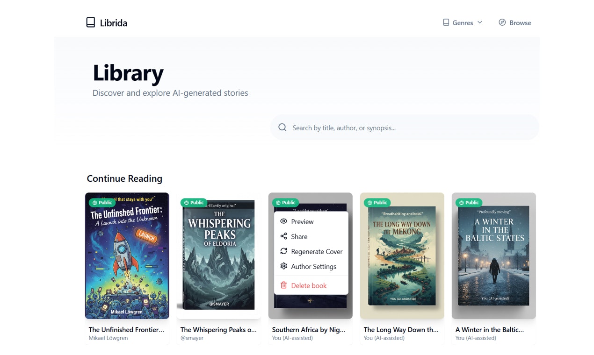Choose Delete book from the context menu
The width and height of the screenshot is (594, 355).
[309, 284]
